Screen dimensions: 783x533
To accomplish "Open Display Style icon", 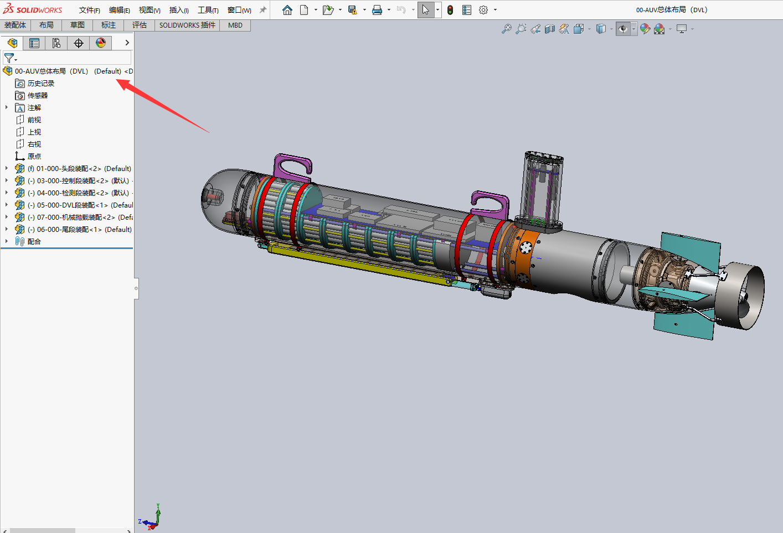I will click(601, 29).
